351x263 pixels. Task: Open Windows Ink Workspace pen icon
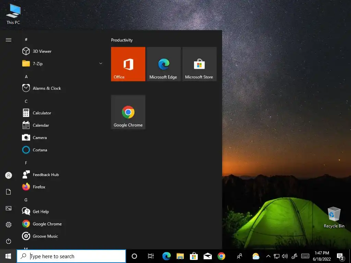click(294, 256)
